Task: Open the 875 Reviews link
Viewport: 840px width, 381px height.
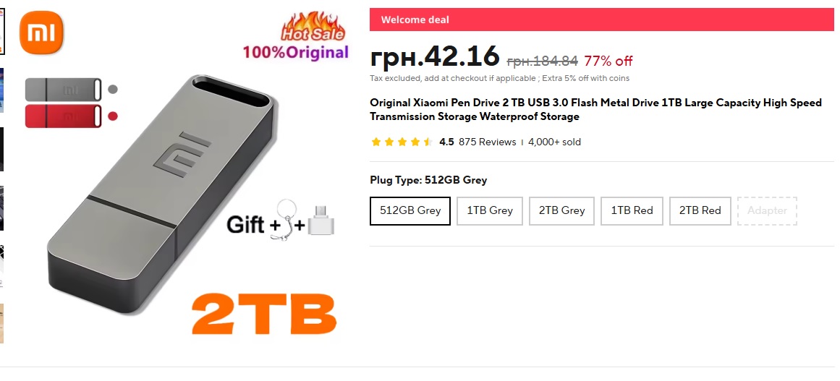Action: (x=488, y=142)
